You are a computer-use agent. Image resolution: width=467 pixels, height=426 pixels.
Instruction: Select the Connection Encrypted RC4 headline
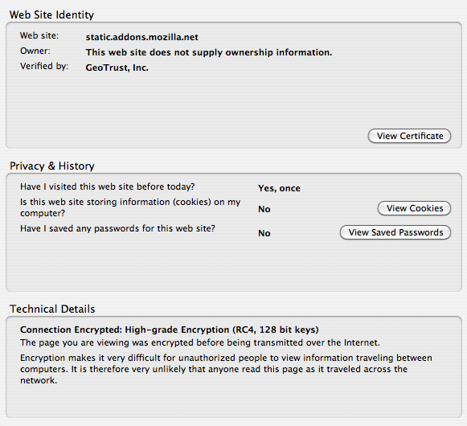[169, 330]
